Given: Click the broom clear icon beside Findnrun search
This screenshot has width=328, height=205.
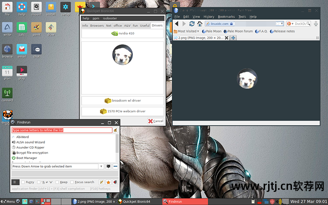Looking at the screenshot, I should [116, 130].
